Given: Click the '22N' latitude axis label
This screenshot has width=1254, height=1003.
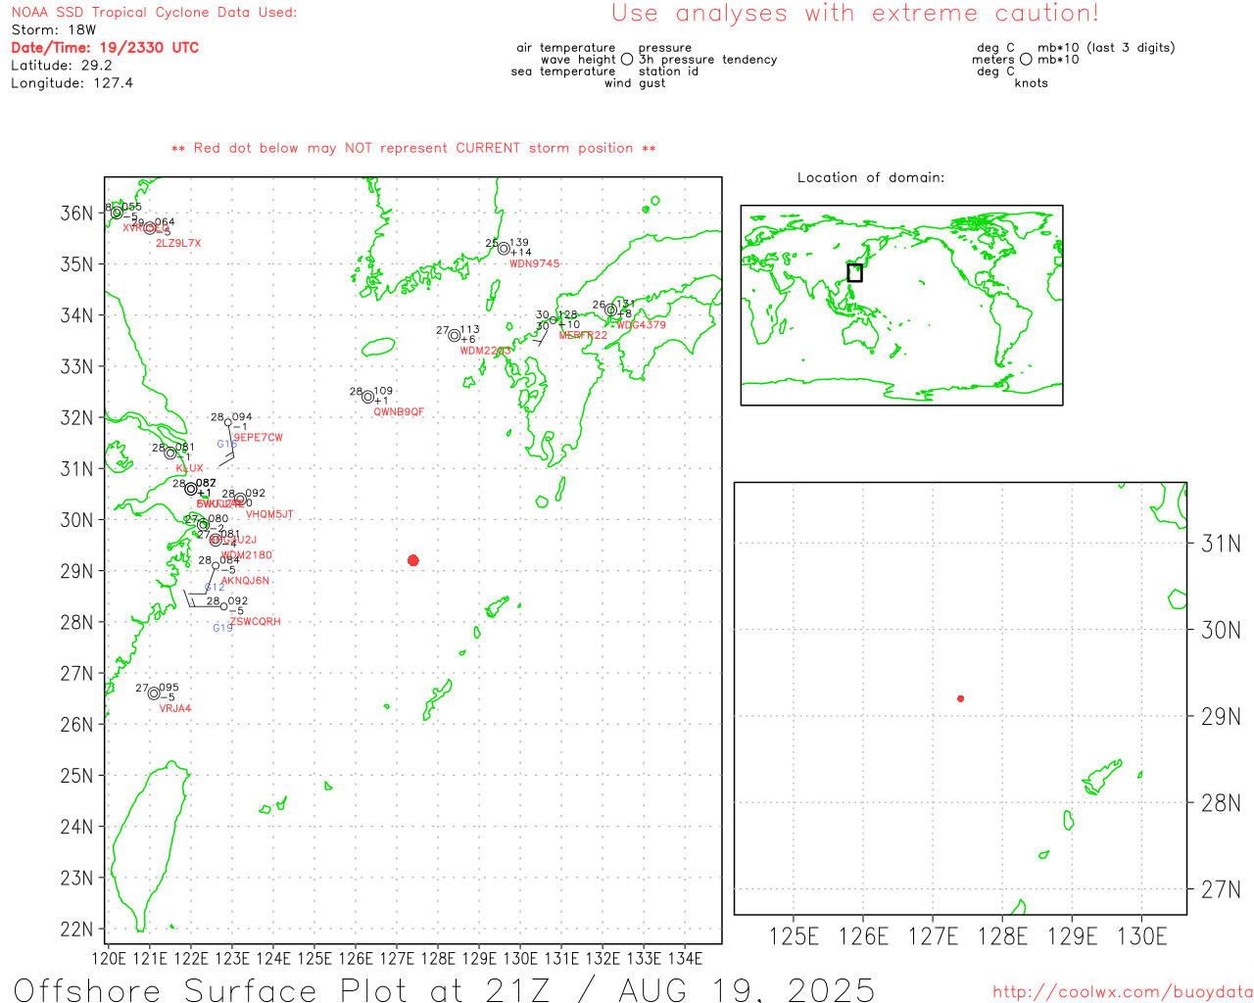Looking at the screenshot, I should tap(76, 929).
